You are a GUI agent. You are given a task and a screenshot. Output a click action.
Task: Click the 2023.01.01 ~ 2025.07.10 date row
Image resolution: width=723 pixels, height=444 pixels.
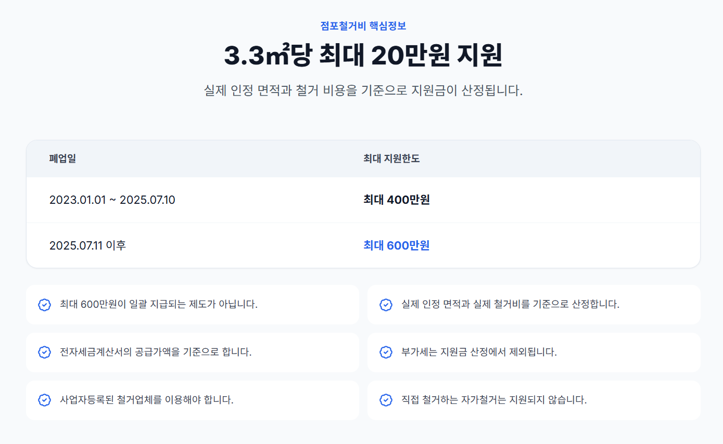coord(363,200)
